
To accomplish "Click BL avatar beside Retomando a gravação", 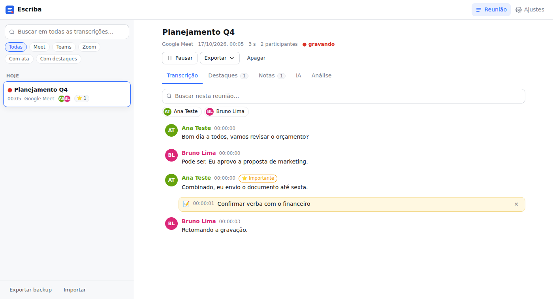I will coord(171,224).
